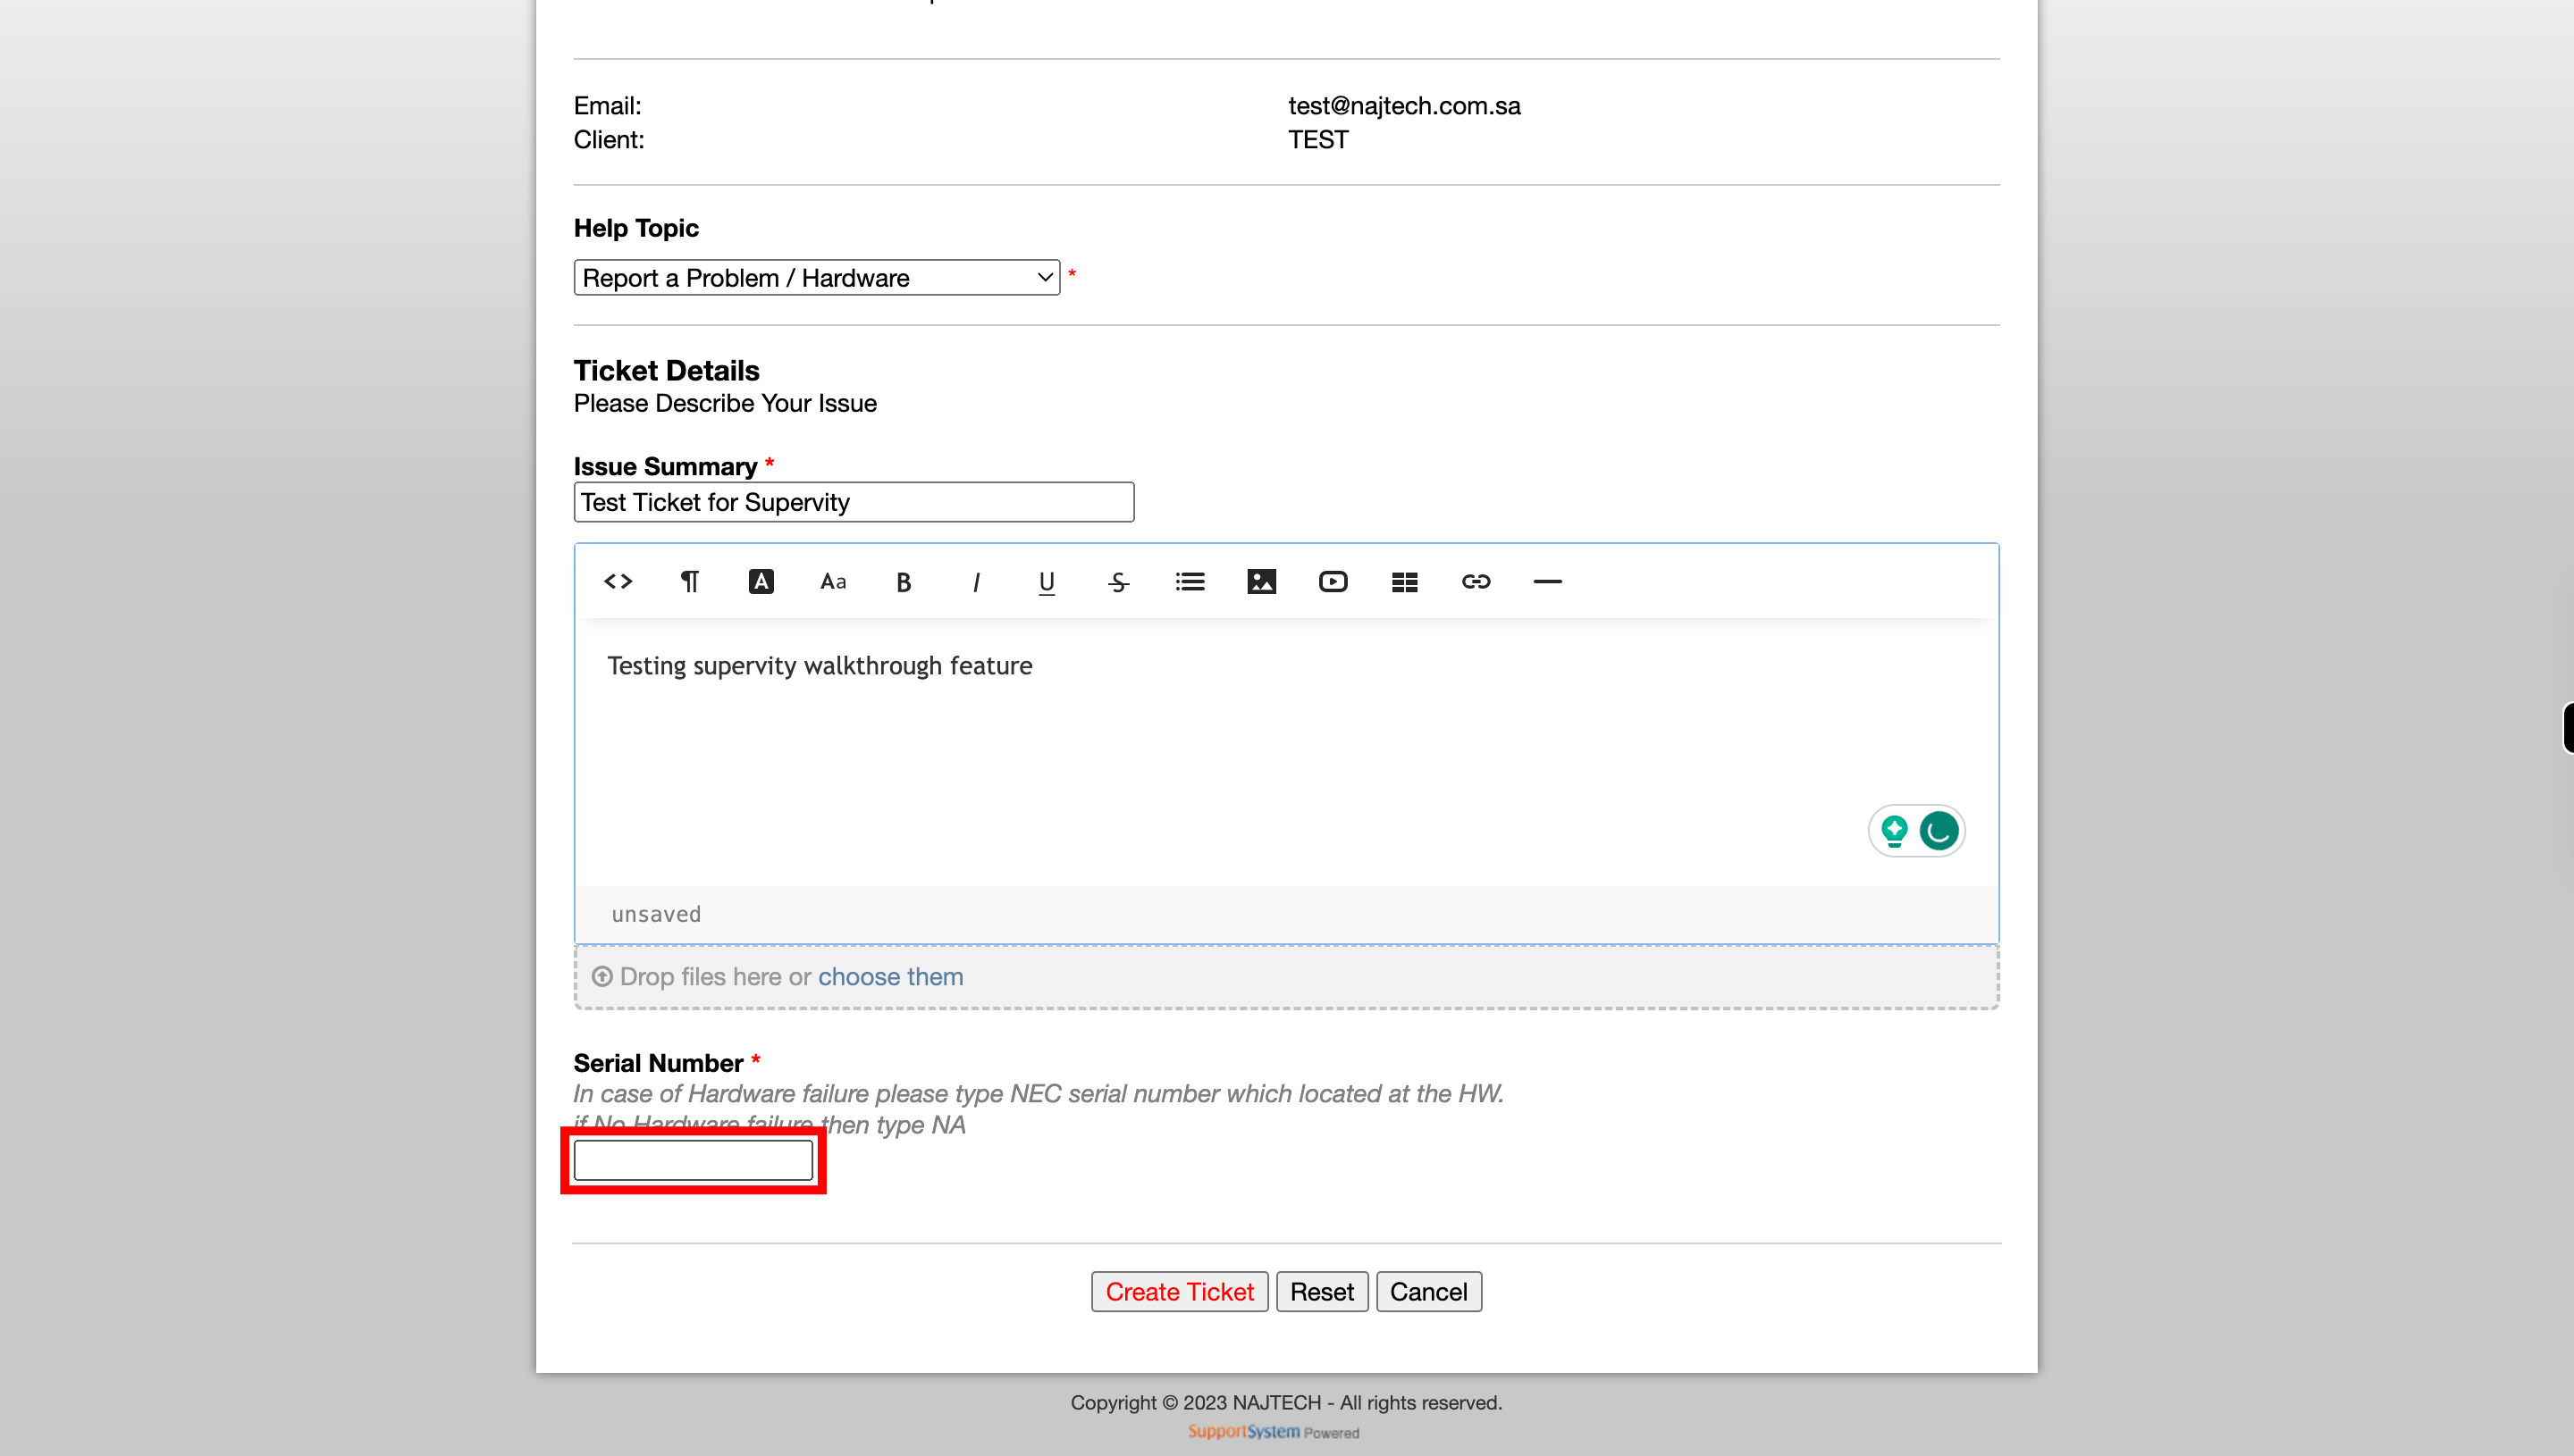Click insert video embed icon

point(1333,582)
